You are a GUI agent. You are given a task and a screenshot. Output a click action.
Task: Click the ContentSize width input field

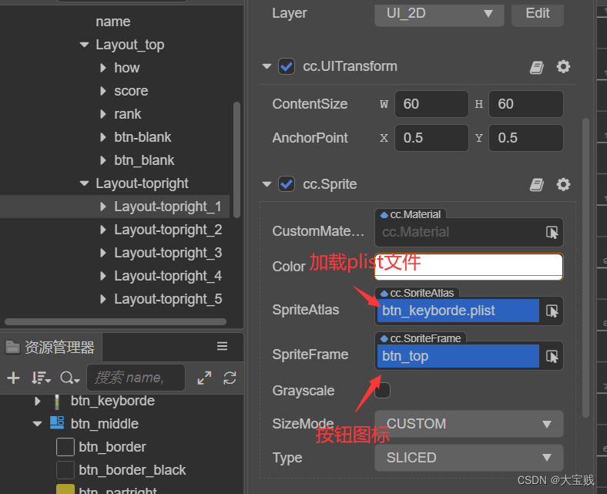click(x=431, y=104)
